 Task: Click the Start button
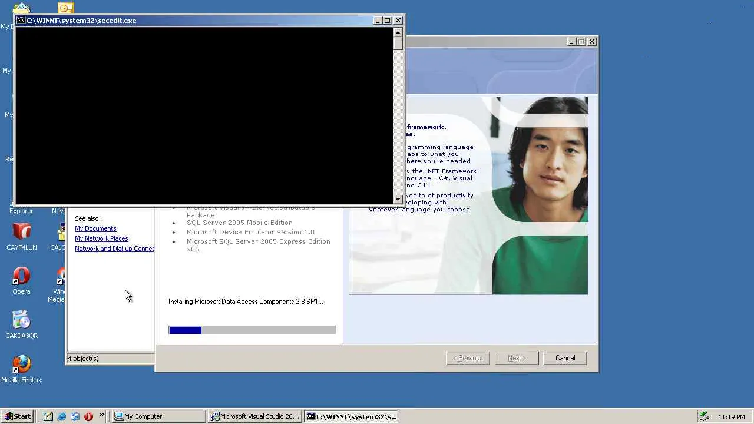click(17, 416)
